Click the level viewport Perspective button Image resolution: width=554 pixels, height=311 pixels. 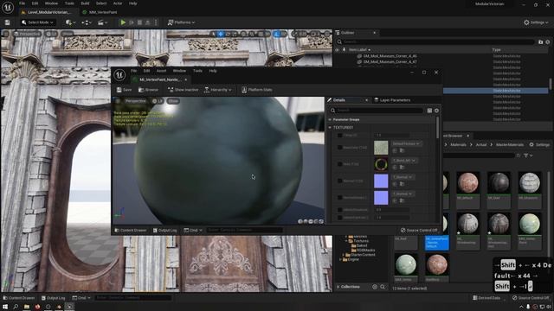27,34
